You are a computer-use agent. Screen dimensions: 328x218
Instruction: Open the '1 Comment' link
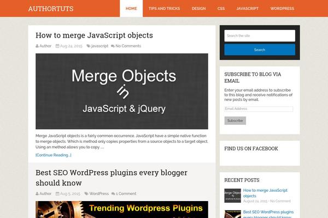click(x=126, y=193)
